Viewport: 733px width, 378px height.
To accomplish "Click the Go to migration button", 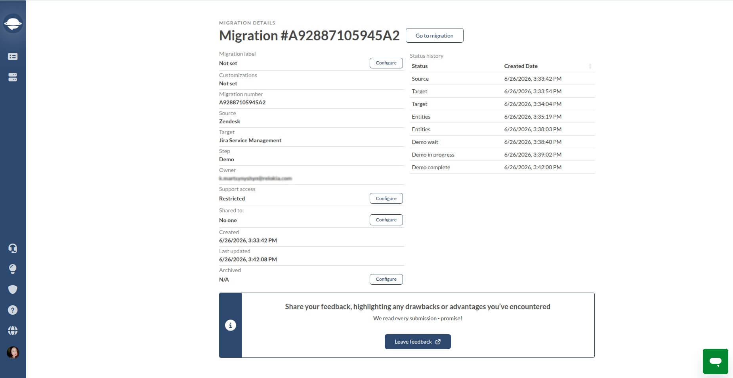I will [434, 36].
